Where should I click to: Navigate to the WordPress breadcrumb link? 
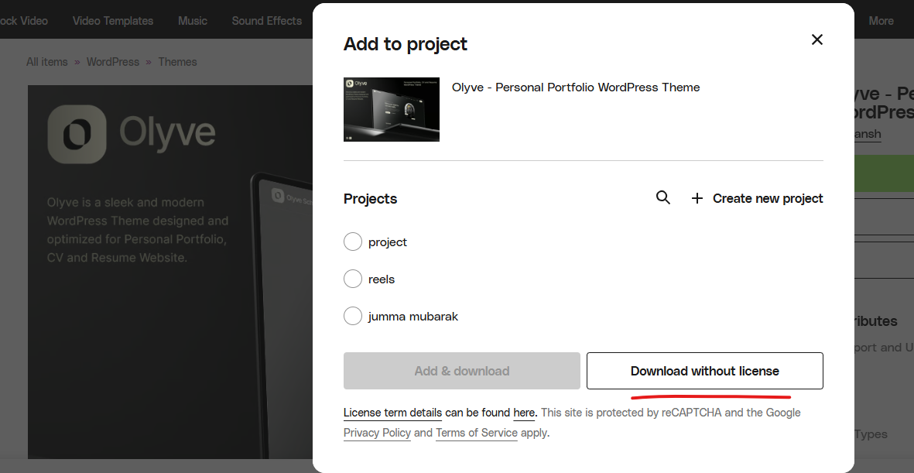(113, 62)
